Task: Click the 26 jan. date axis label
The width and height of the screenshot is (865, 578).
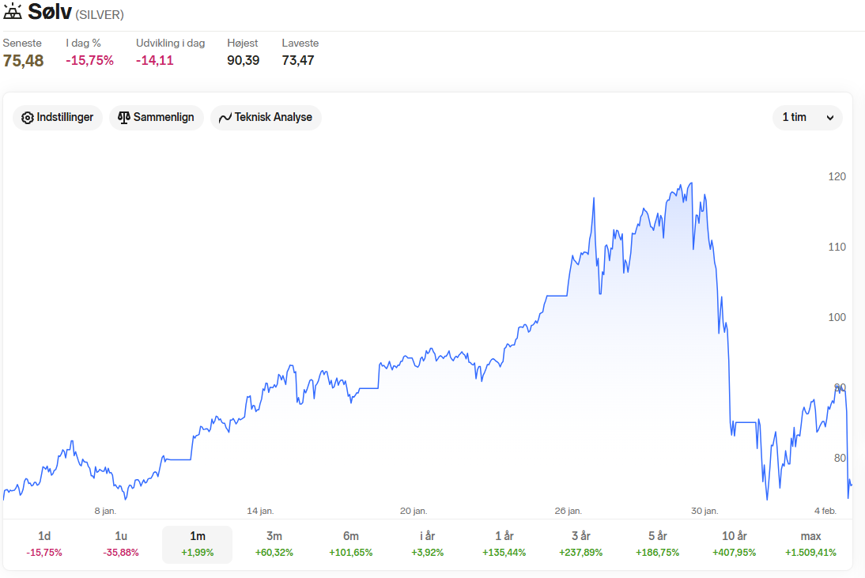Action: click(568, 511)
